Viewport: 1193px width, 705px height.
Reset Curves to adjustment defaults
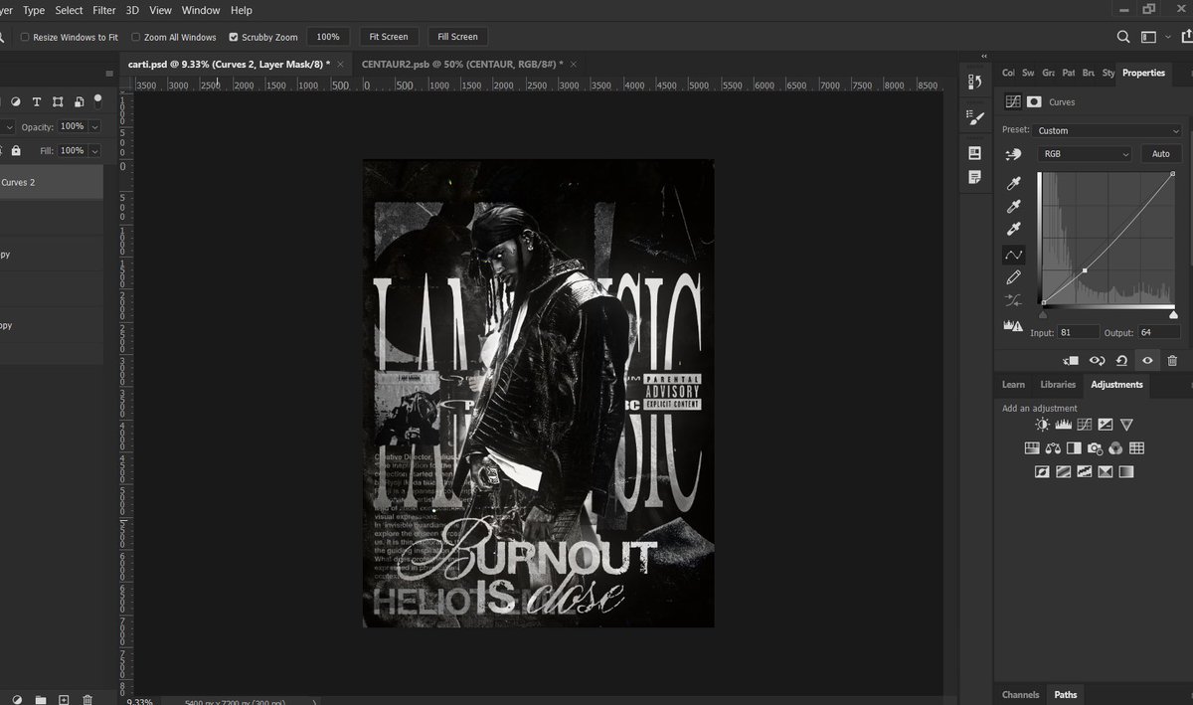tap(1121, 361)
